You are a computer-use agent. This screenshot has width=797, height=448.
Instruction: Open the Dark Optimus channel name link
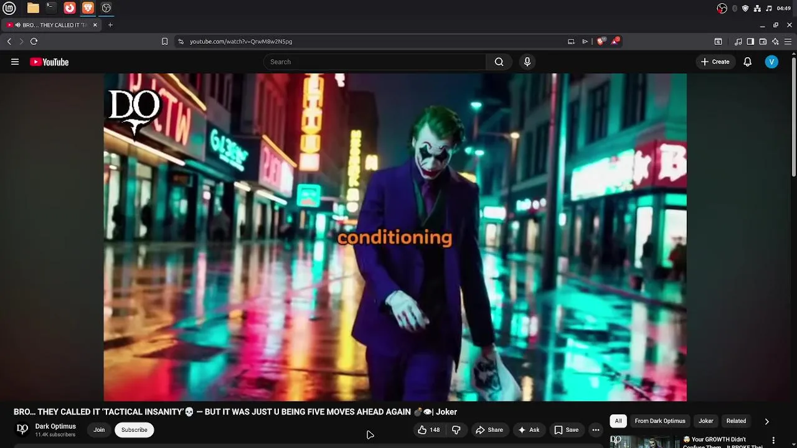point(55,426)
